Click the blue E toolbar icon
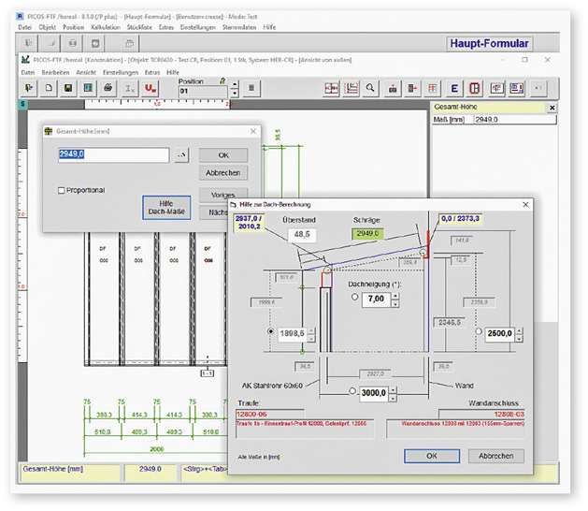Image resolution: width=588 pixels, height=511 pixels. pos(454,88)
